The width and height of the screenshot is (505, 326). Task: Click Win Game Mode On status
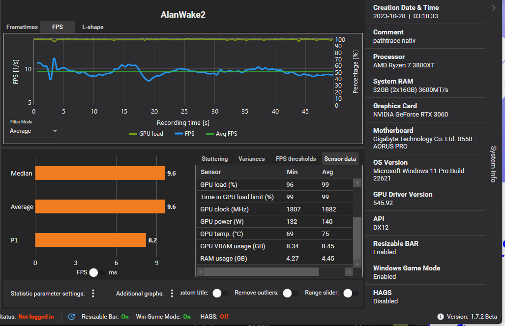coord(163,317)
